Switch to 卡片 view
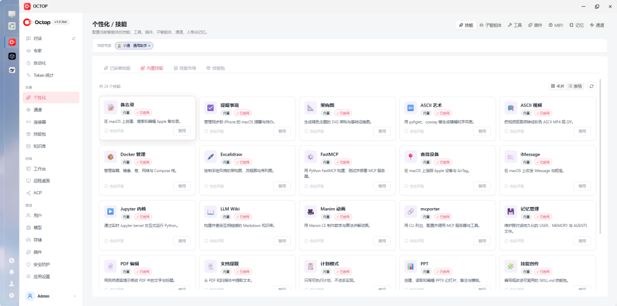The width and height of the screenshot is (617, 306). pos(558,86)
